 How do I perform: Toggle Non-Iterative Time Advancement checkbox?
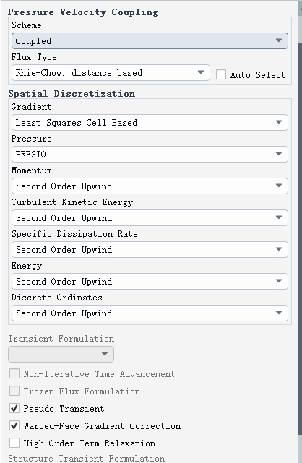14,373
